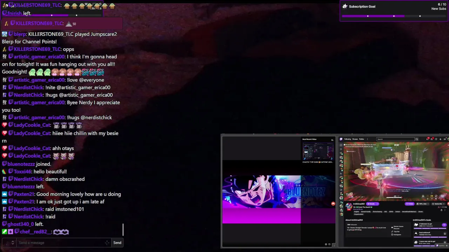This screenshot has width=449, height=252.
Task: Click the pinned KILLERSTONE69_TLC 50 bits message
Action: [x=62, y=23]
